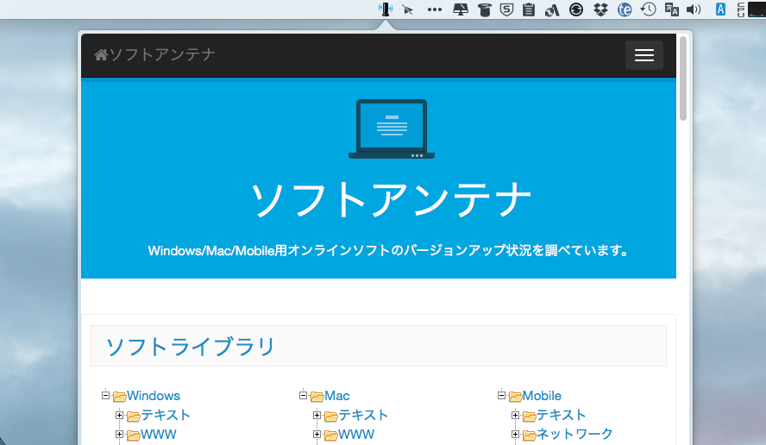The height and width of the screenshot is (445, 766).
Task: Click the top hat menu bar icon
Action: [x=484, y=9]
